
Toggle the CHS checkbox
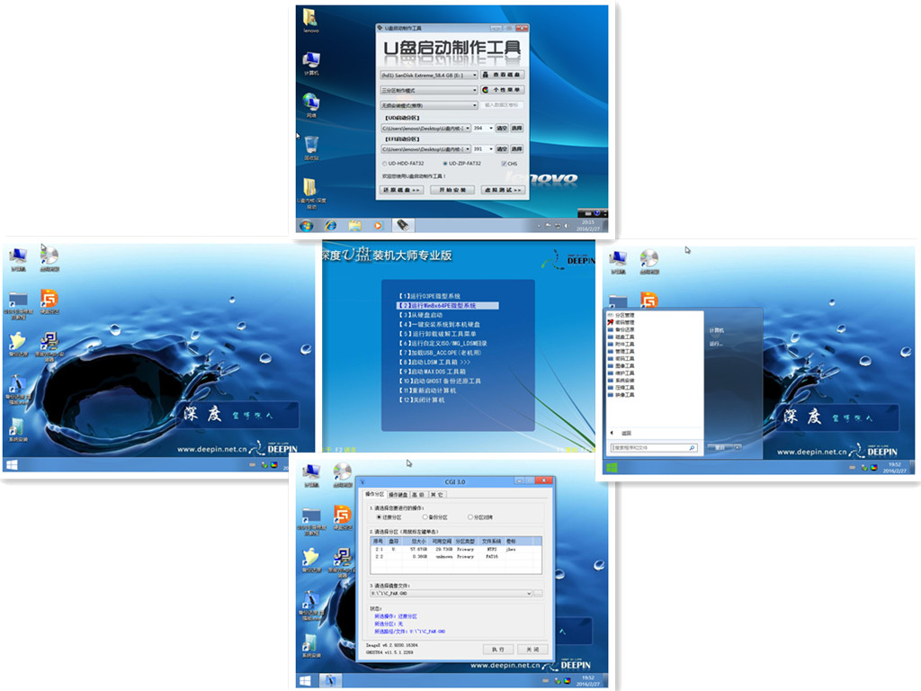coord(504,164)
